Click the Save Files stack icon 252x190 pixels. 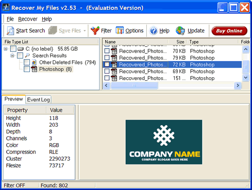[53, 30]
